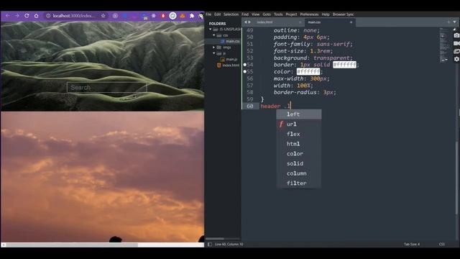Expand the imgs folder
Image resolution: width=460 pixels, height=259 pixels.
(x=214, y=47)
